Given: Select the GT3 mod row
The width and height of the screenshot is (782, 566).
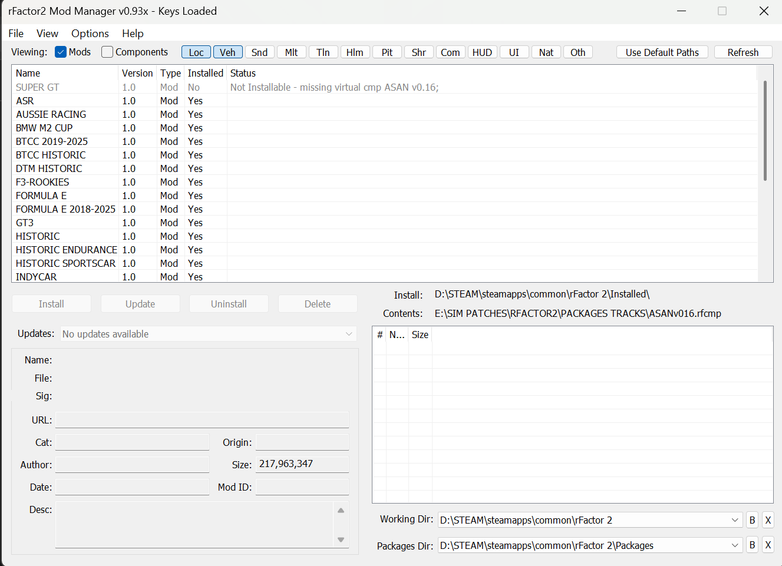Looking at the screenshot, I should (x=385, y=223).
